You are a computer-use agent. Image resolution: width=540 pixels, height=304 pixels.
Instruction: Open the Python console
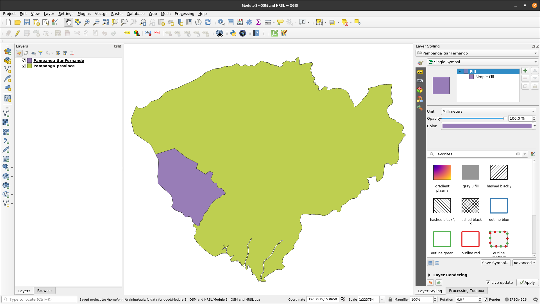tap(233, 33)
